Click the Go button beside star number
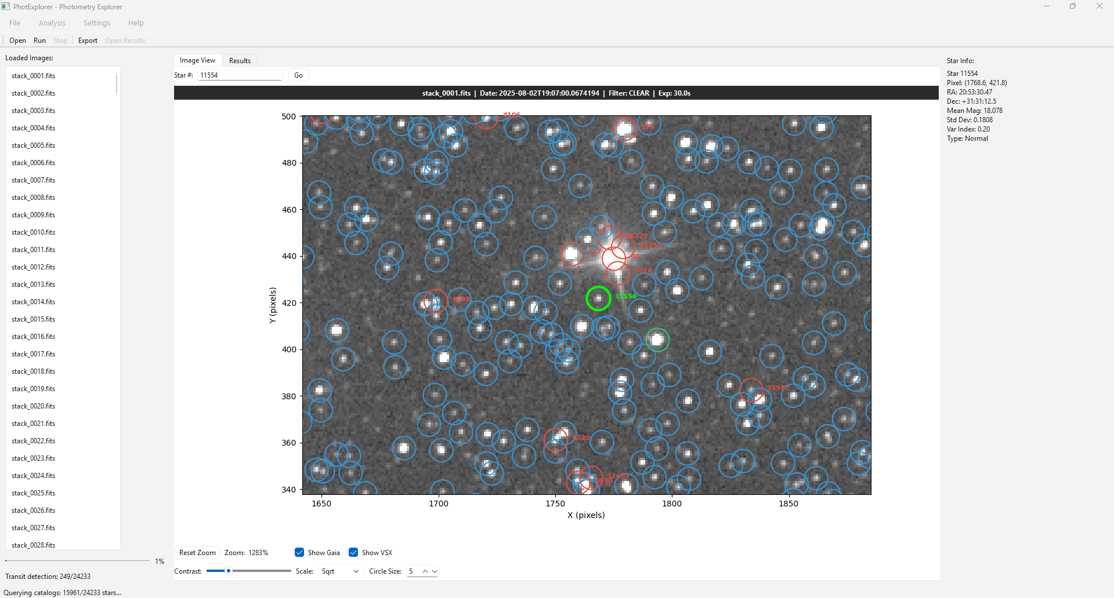The width and height of the screenshot is (1114, 598). pyautogui.click(x=298, y=75)
